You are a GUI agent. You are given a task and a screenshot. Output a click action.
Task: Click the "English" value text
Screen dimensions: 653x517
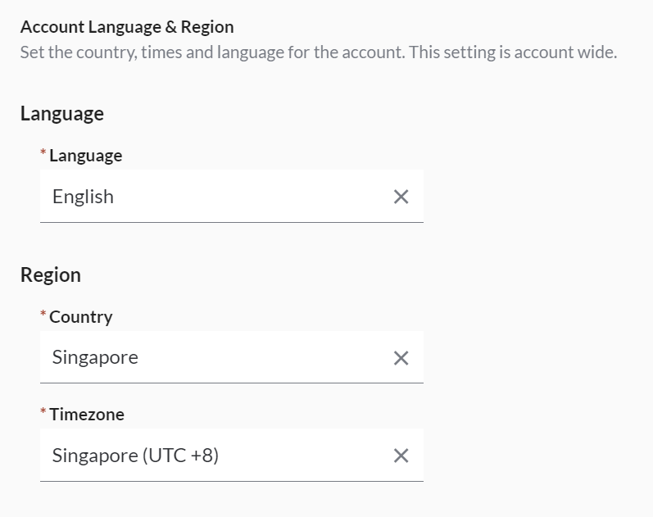83,197
